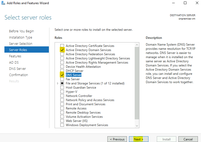Toggle File and Storage Services checkbox

(x=62, y=83)
